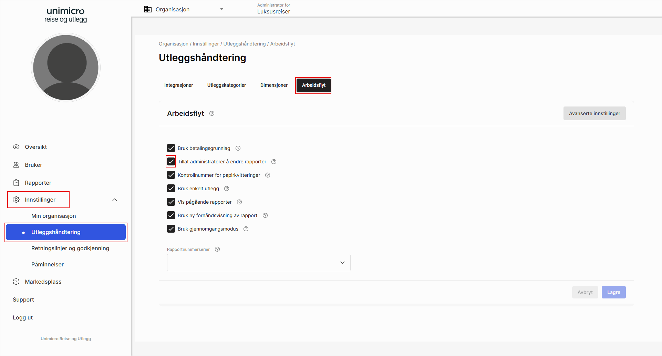Screen dimensions: 662x356
Task: Click help icon next to Arbeidsflyt heading
Action: point(212,113)
